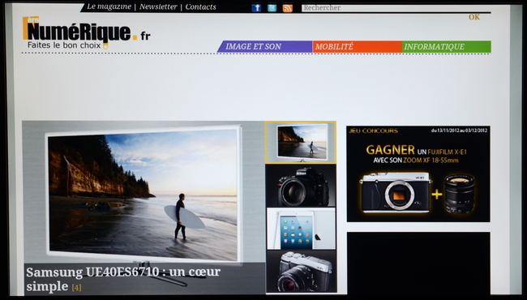Select the iPad tablet thumbnail

coord(301,229)
